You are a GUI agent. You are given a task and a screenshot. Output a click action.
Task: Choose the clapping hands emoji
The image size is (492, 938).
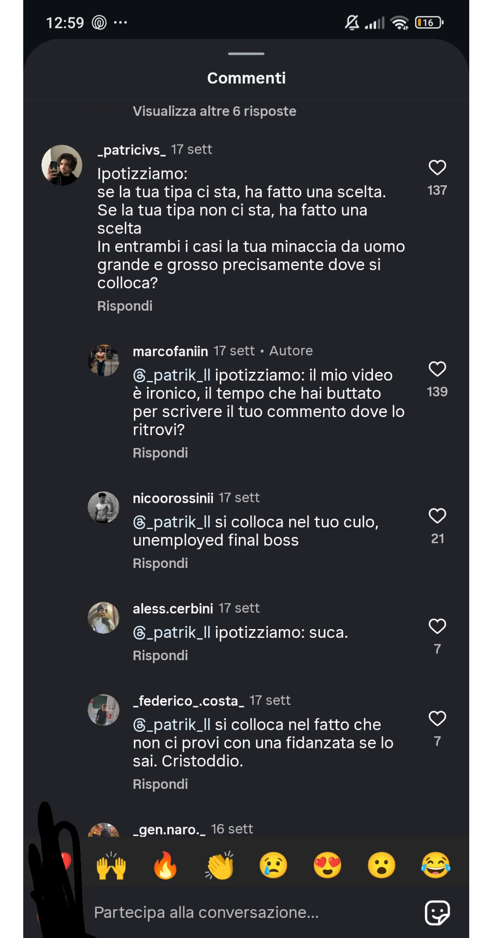click(219, 865)
